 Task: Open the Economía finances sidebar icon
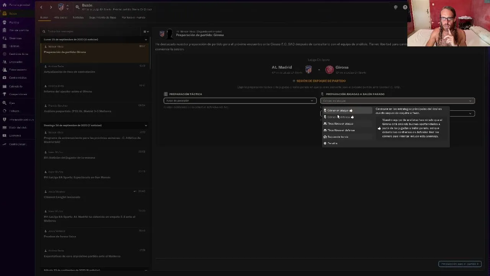pos(4,135)
